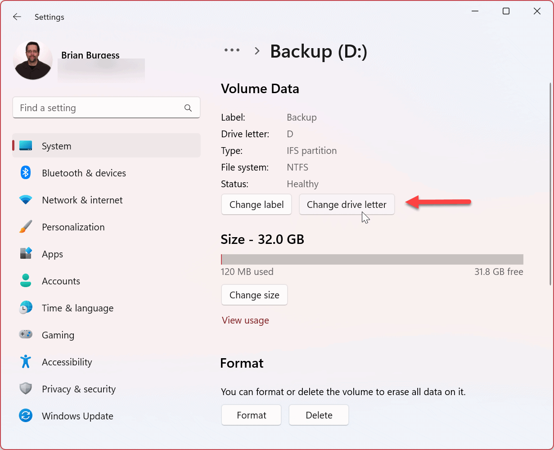Image resolution: width=554 pixels, height=450 pixels.
Task: Click the Gaming controller icon
Action: (x=26, y=335)
